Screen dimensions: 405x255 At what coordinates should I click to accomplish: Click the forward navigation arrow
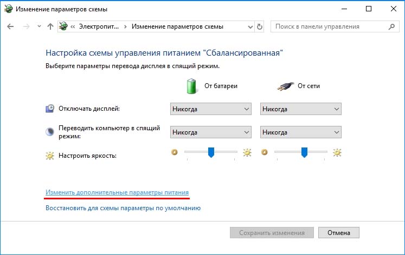[26, 26]
